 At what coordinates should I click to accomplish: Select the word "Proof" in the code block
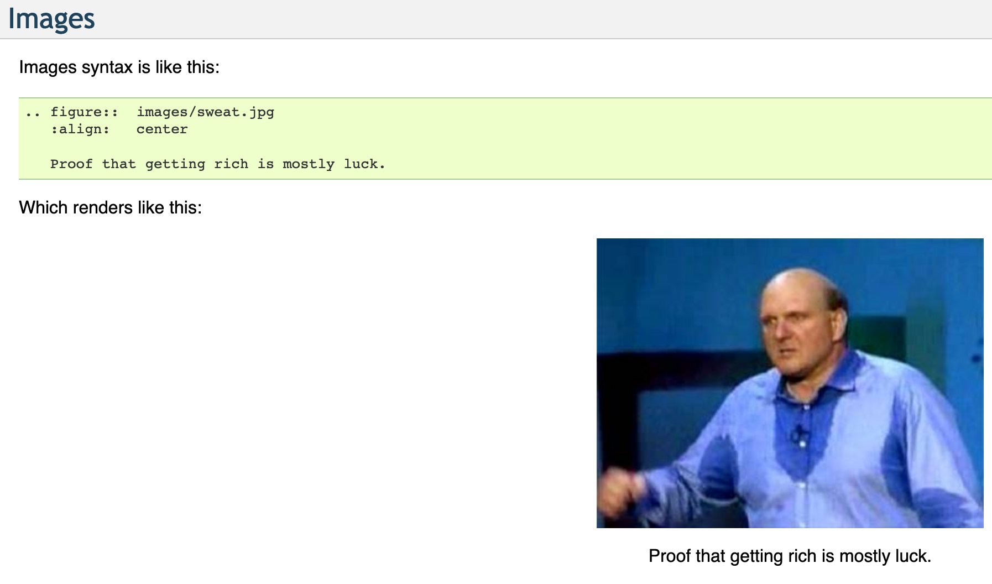pos(71,164)
